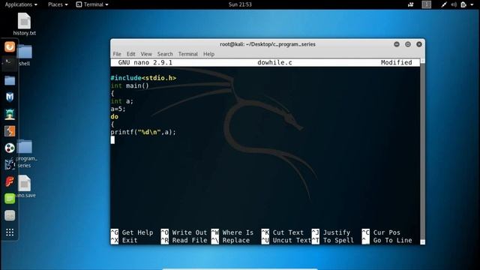Open the Terminal app menu in top bar
This screenshot has height=270, width=480.
(92, 4)
